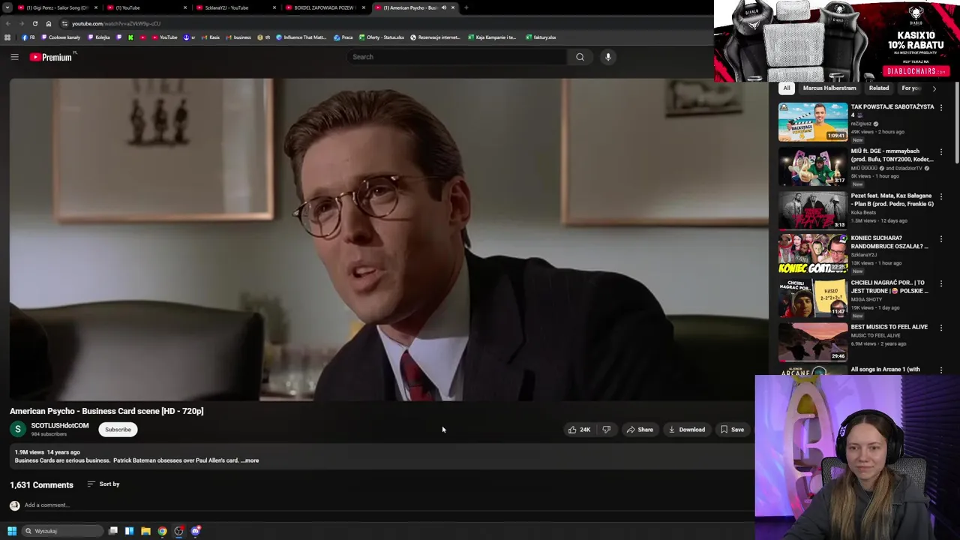Open Czołowe kanały bookmark
The image size is (960, 540).
pyautogui.click(x=61, y=37)
